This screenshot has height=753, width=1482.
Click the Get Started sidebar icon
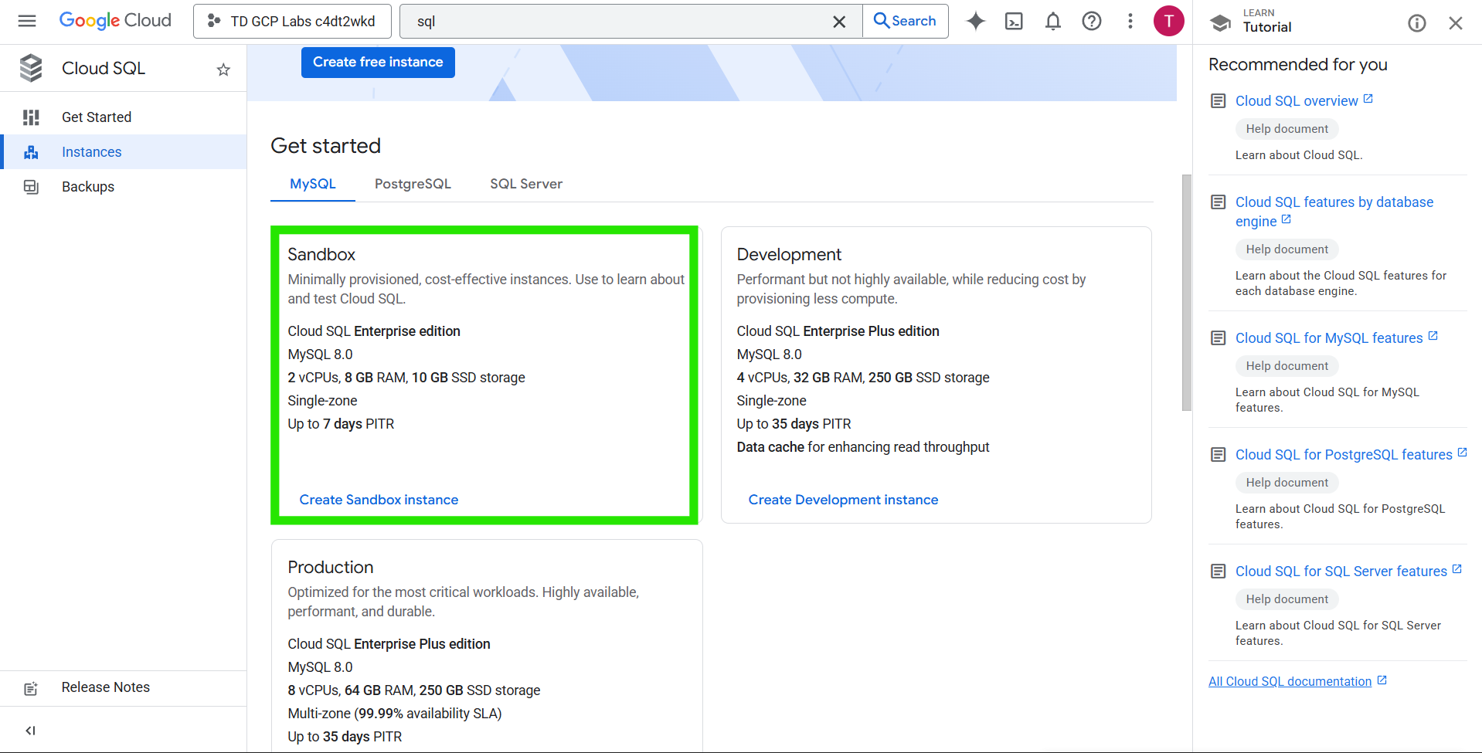(31, 117)
